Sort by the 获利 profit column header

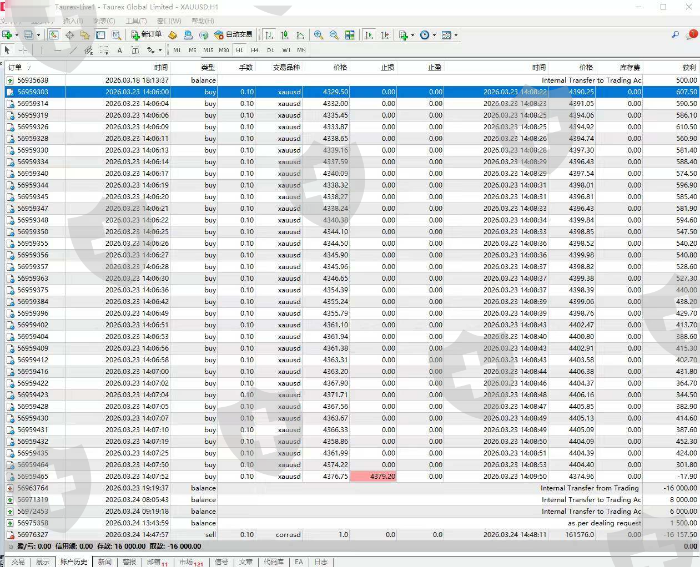(x=689, y=67)
